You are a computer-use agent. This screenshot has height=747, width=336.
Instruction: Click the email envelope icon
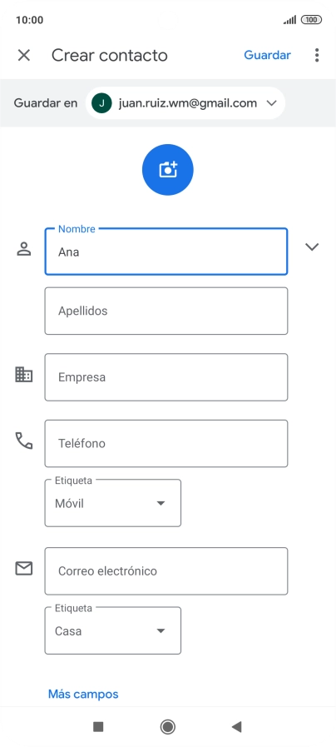click(x=24, y=568)
